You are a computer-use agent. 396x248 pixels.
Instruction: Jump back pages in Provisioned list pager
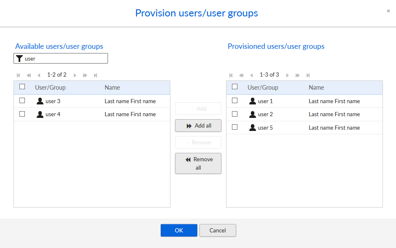242,75
